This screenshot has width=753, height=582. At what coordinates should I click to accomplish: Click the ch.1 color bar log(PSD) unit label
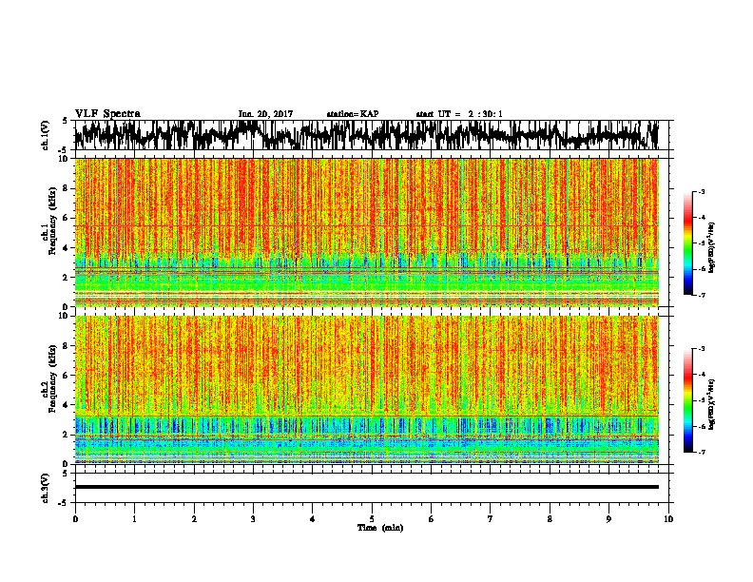pyautogui.click(x=712, y=247)
